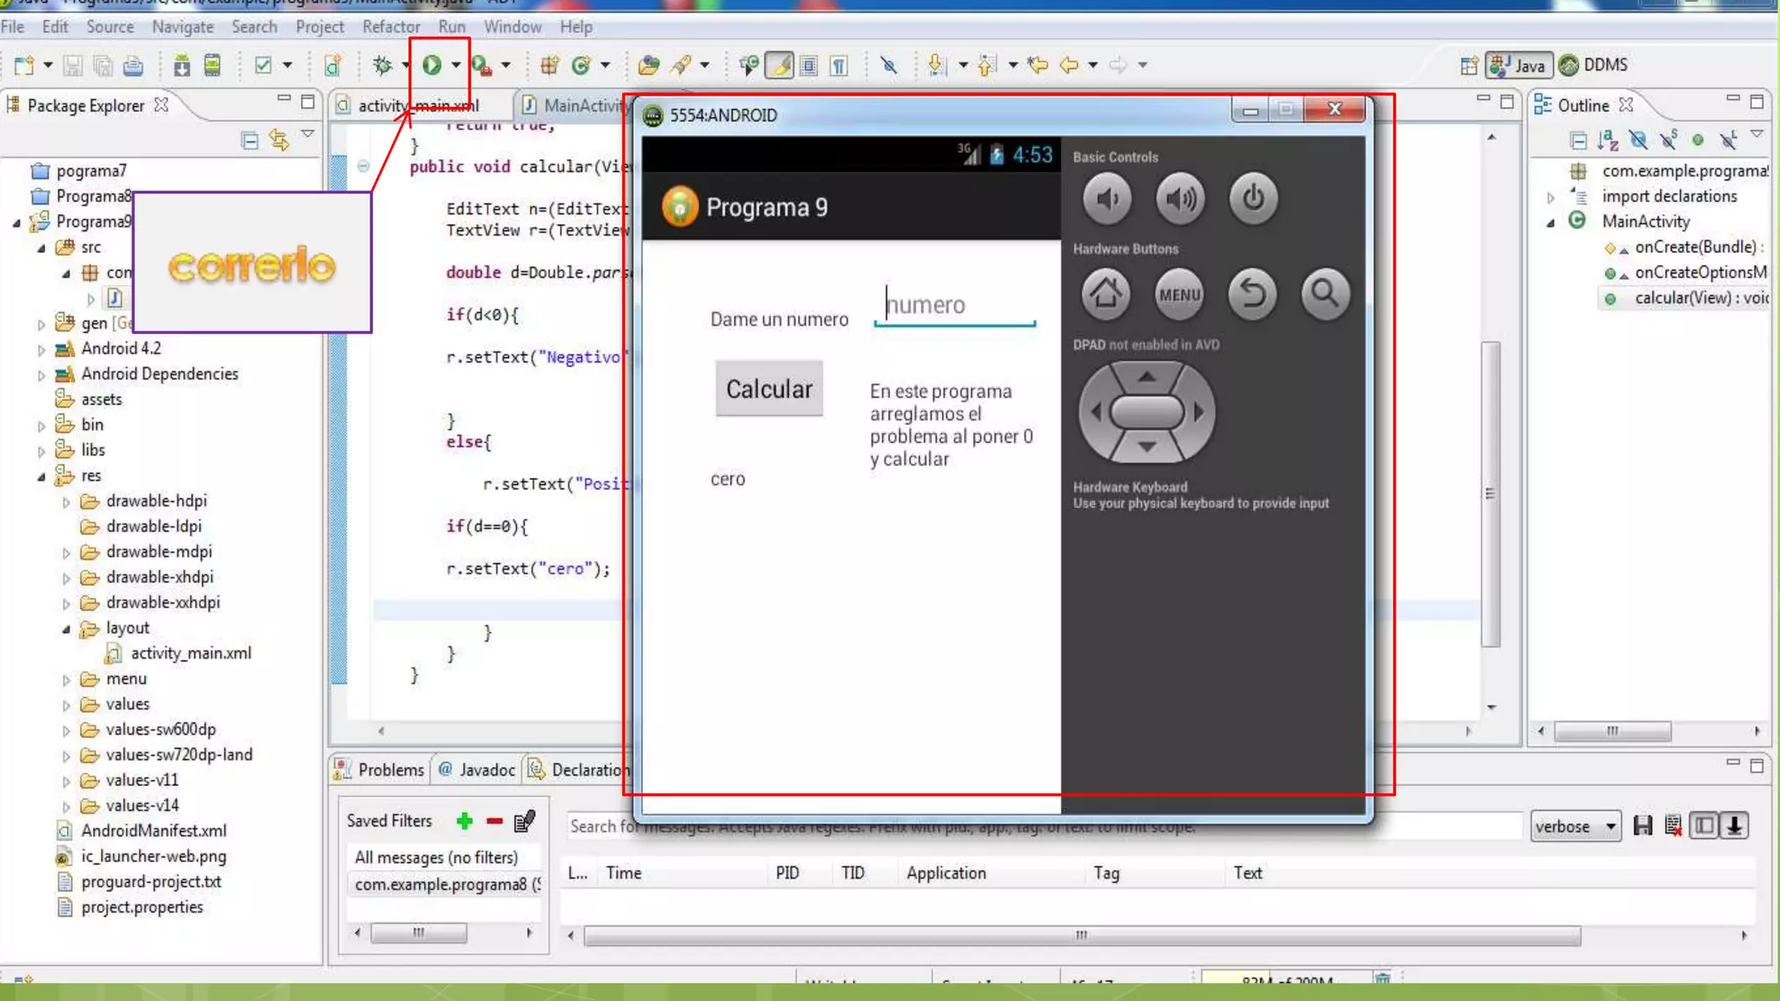Toggle Mark Occurrences highlighter in toolbar

tap(780, 65)
